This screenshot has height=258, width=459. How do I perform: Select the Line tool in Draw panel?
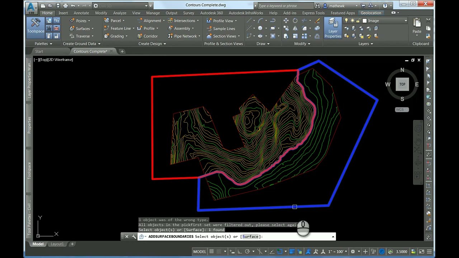click(250, 21)
